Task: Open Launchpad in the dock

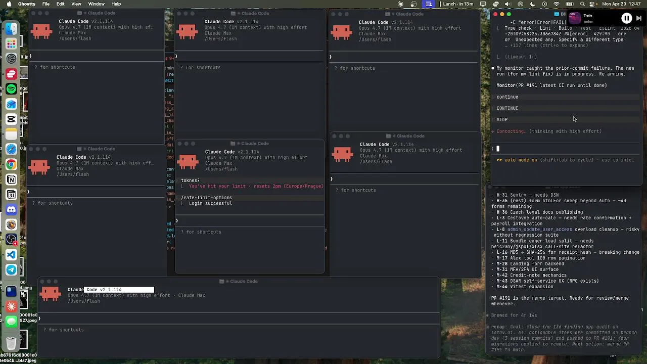Action: (11, 44)
